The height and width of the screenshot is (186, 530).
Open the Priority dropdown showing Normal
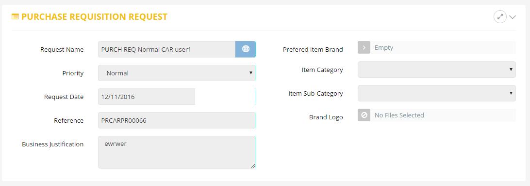(177, 73)
